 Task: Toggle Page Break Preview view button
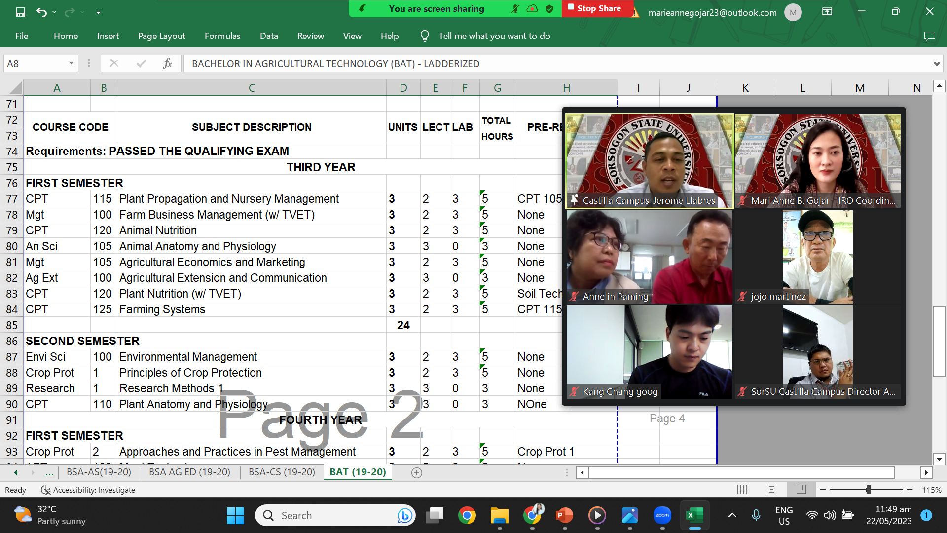pos(801,490)
